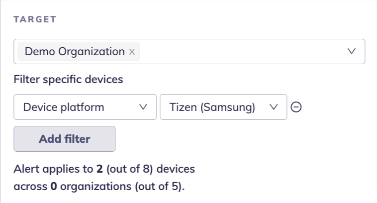
Task: Click the bold organization count "0"
Action: pyautogui.click(x=53, y=188)
